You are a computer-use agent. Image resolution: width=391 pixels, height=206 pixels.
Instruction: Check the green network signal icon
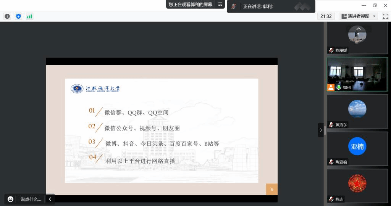[29, 16]
